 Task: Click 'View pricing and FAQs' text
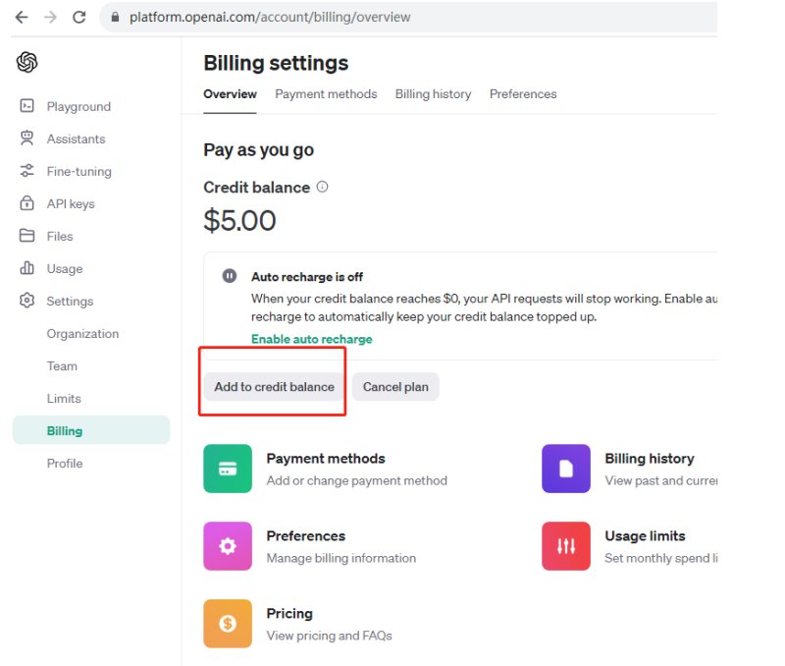[x=330, y=636]
